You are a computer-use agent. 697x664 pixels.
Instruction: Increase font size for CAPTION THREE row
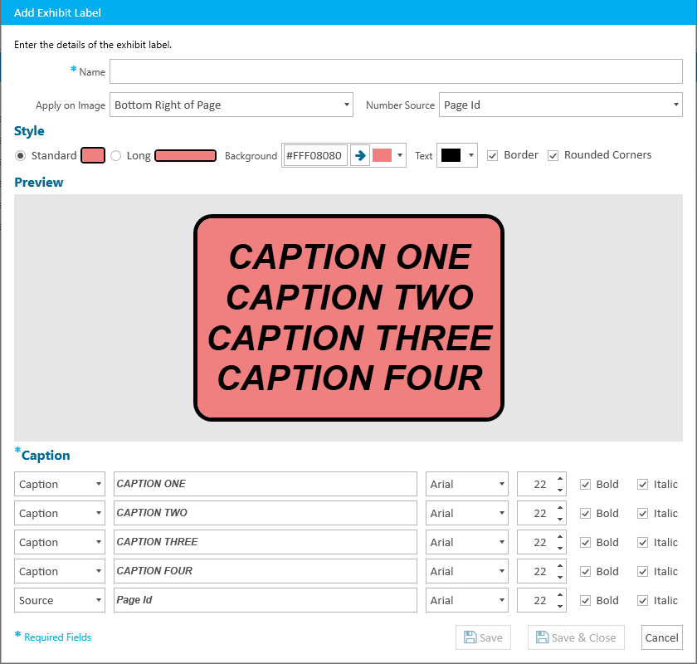(x=560, y=537)
